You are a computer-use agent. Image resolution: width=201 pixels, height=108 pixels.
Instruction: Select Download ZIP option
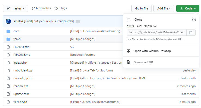coord(143,62)
